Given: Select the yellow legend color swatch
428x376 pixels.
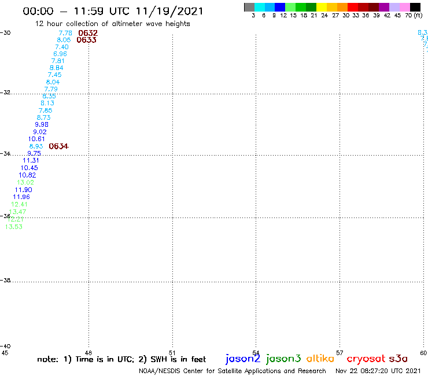Looking at the screenshot, I should 322,7.
